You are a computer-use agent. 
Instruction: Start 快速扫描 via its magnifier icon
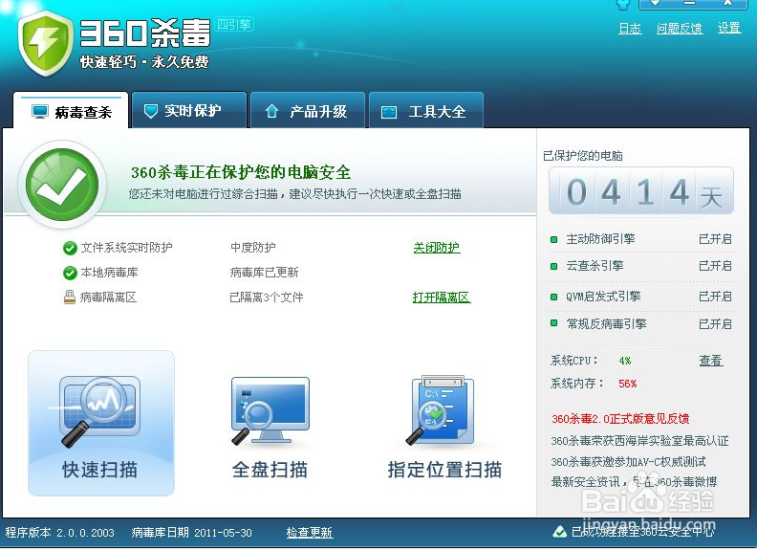point(100,410)
